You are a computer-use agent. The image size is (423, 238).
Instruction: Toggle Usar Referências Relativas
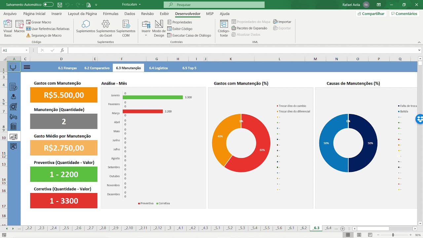[x=48, y=29]
